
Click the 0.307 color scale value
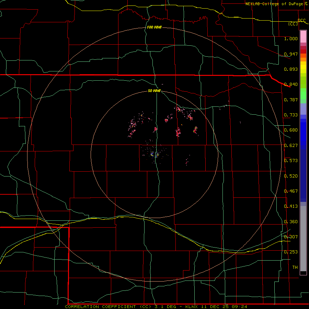(291, 237)
